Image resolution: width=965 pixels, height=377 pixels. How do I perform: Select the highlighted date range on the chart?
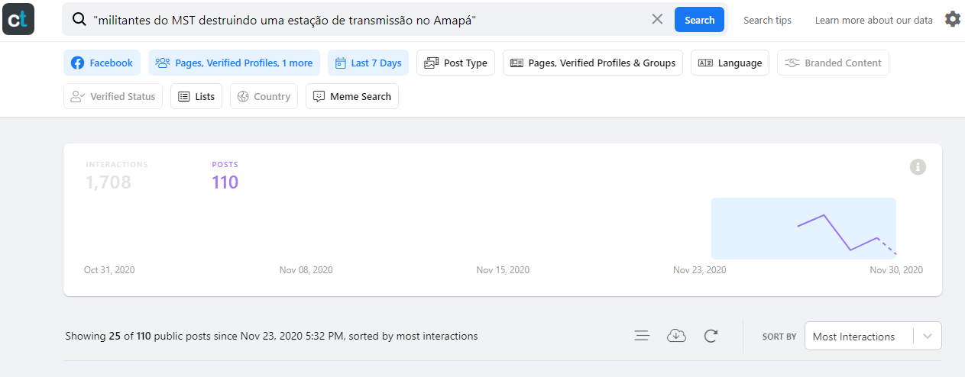coord(803,228)
